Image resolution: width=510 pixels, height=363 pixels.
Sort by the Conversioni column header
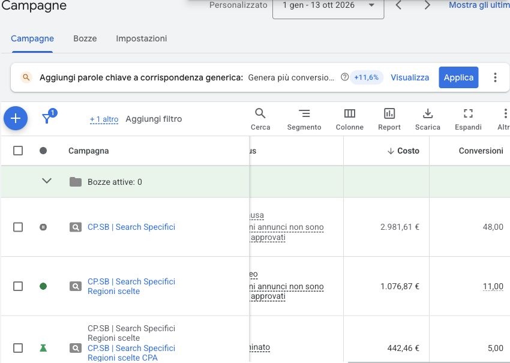(x=481, y=151)
